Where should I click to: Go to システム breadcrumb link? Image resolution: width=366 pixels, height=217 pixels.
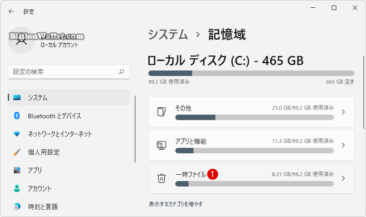point(168,35)
